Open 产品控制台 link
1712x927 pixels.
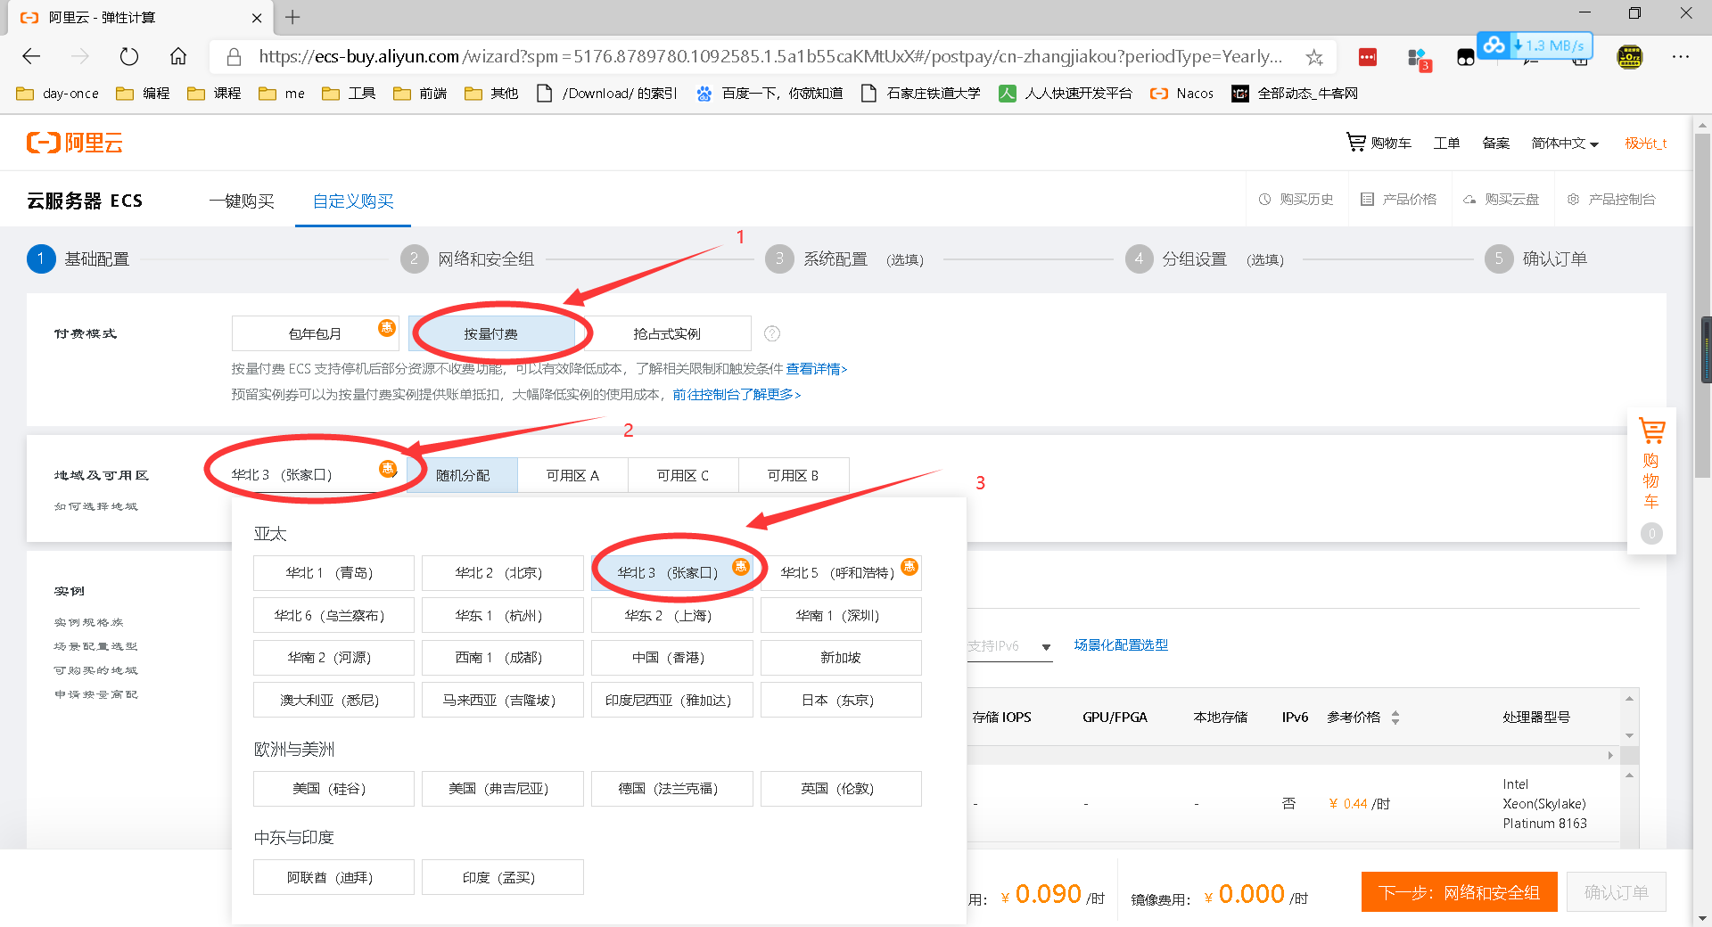[1612, 200]
